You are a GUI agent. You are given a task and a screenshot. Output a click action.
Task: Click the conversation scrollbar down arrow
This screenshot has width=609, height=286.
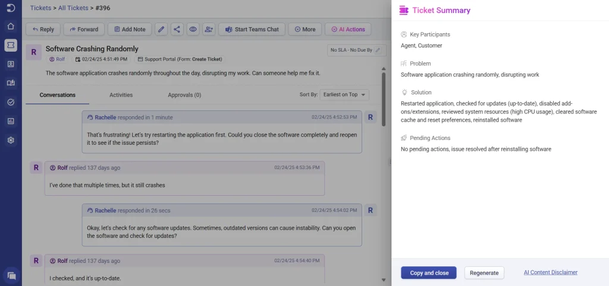tap(384, 279)
